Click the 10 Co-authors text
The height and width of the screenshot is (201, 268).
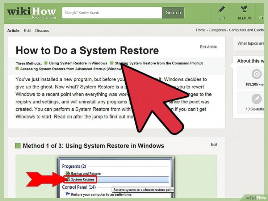pos(255,109)
